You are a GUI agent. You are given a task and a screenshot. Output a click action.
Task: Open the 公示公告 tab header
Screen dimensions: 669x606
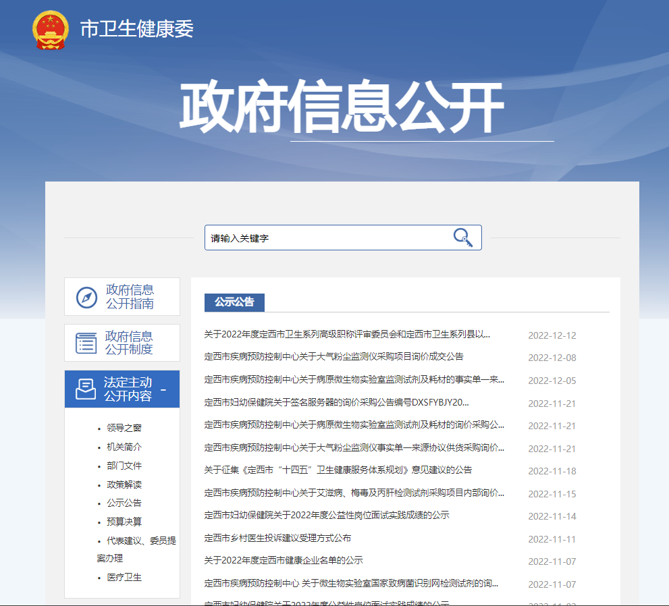pyautogui.click(x=234, y=302)
